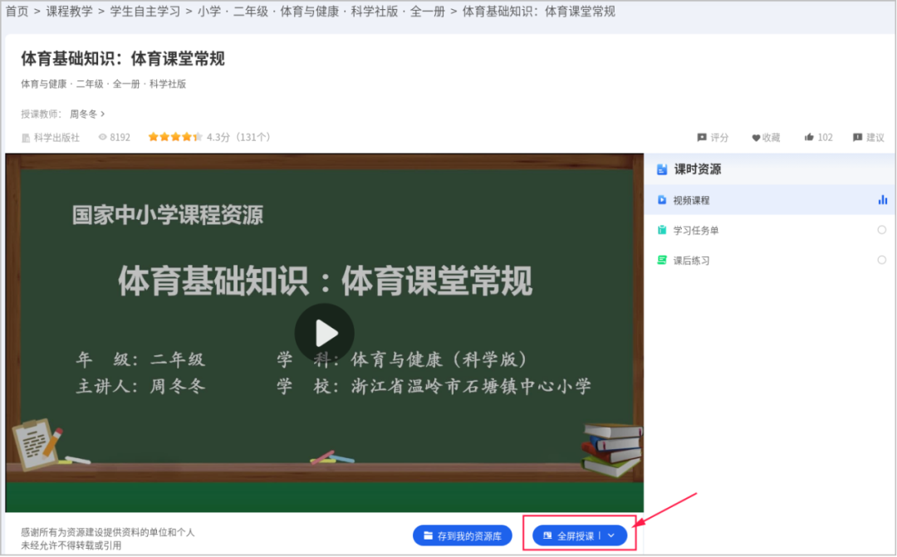Click the 评分 rating icon
This screenshot has width=897, height=557.
pos(703,138)
